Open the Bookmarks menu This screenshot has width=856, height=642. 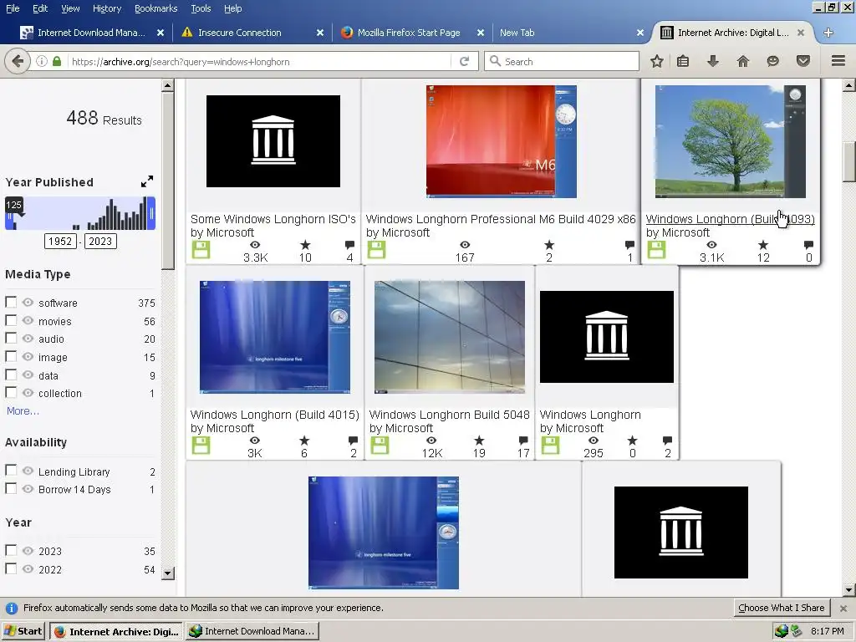tap(156, 8)
